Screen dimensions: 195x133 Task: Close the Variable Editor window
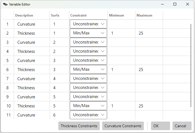coord(188,4)
